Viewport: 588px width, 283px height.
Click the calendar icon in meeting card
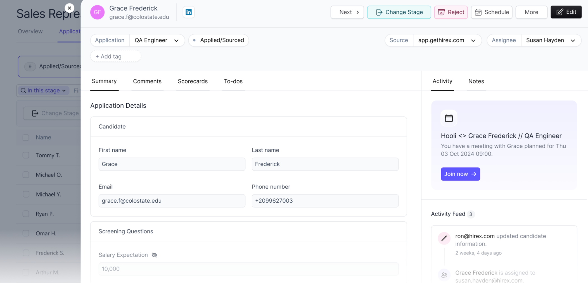point(449,118)
